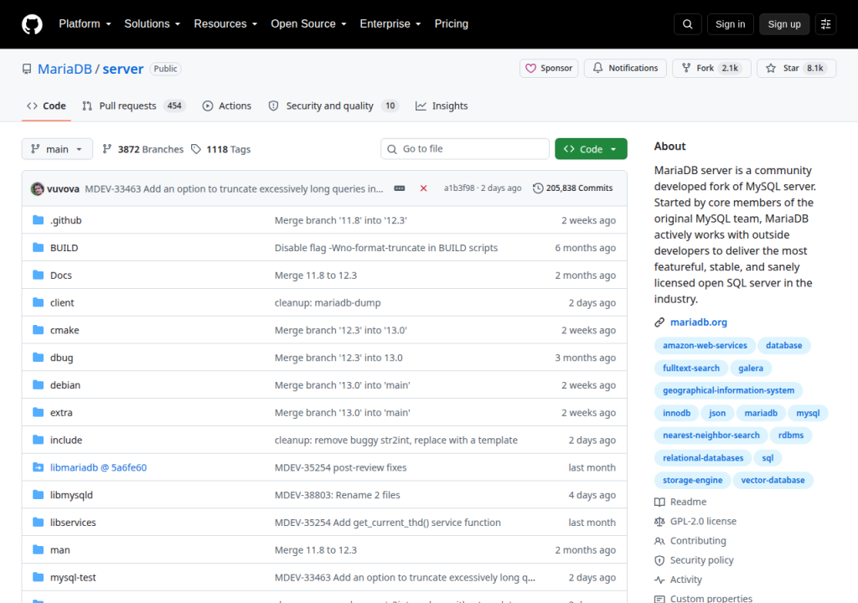The width and height of the screenshot is (858, 603).
Task: Click the star icon to star repository
Action: tap(771, 69)
